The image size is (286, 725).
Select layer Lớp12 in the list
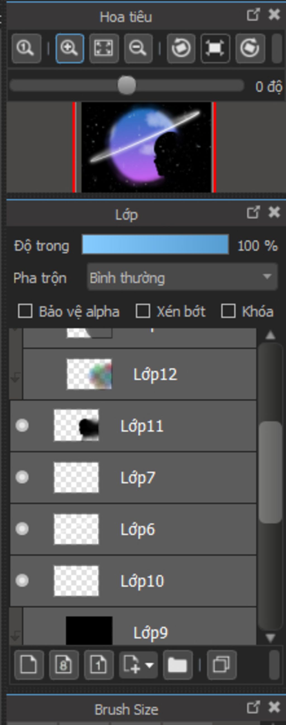(140, 374)
